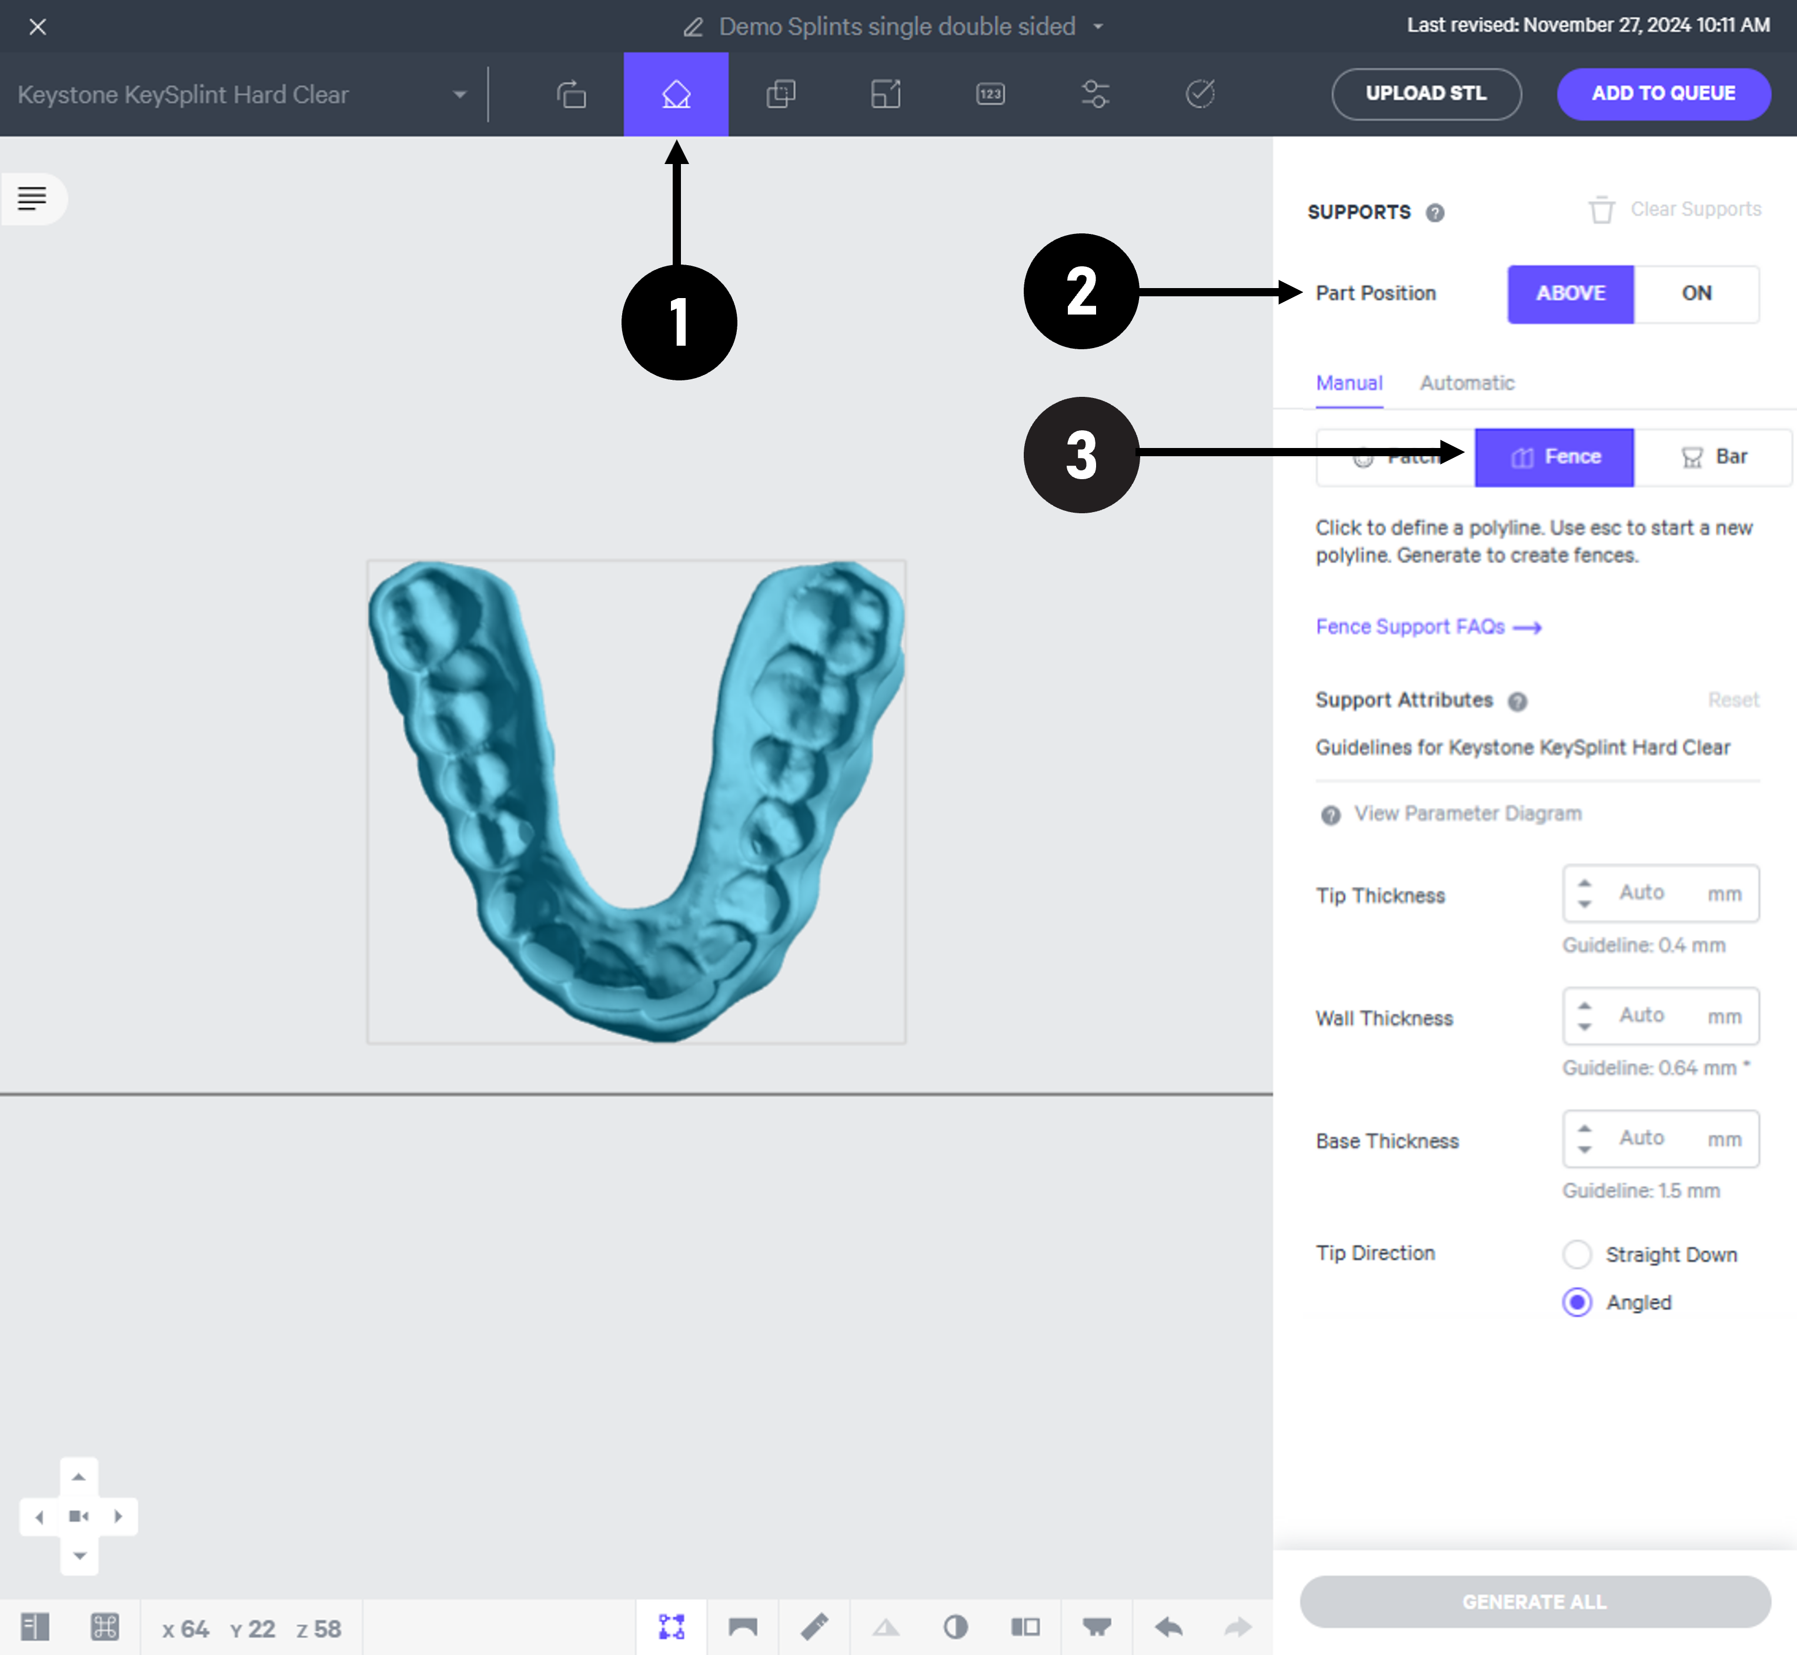
Task: Select the Supports step icon in the top toolbar
Action: coord(676,94)
